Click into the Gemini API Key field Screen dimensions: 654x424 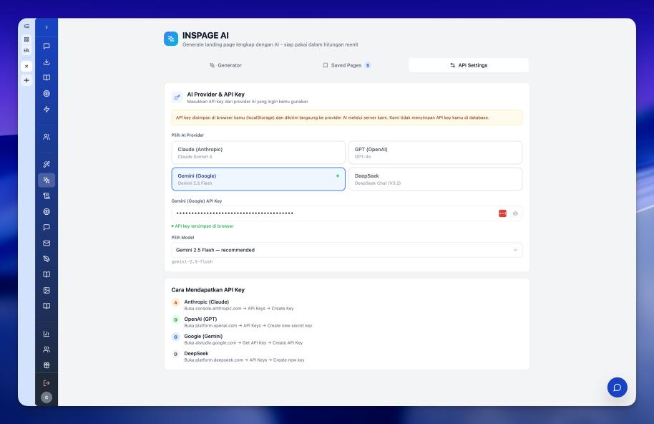point(329,213)
